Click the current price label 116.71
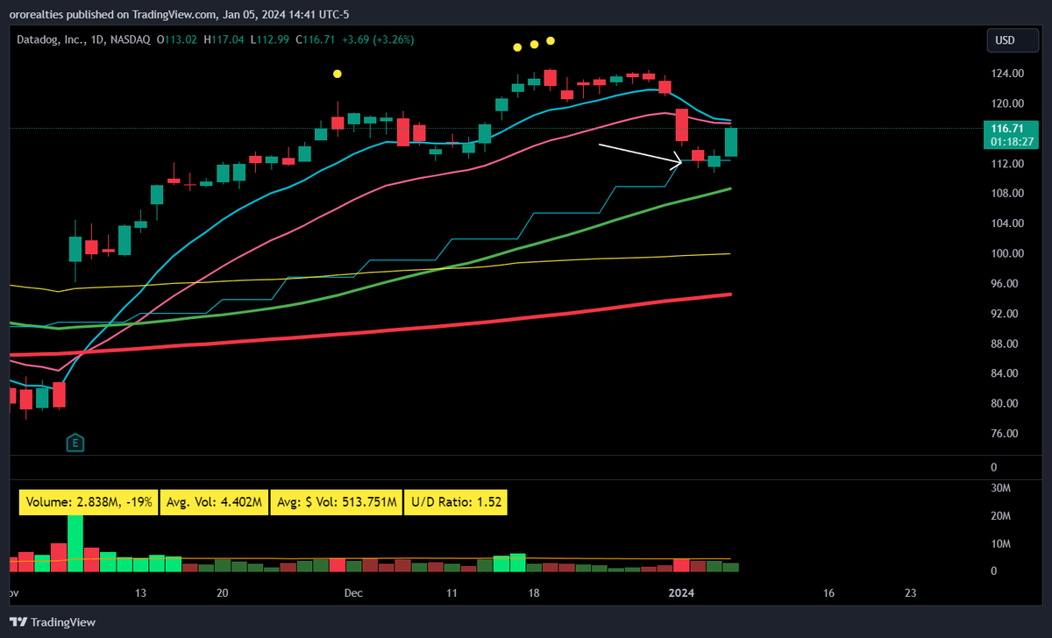Viewport: 1052px width, 638px height. [x=1006, y=128]
